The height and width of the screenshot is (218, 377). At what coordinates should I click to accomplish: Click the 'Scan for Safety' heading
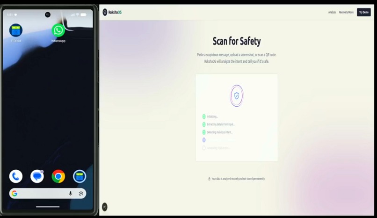click(237, 41)
